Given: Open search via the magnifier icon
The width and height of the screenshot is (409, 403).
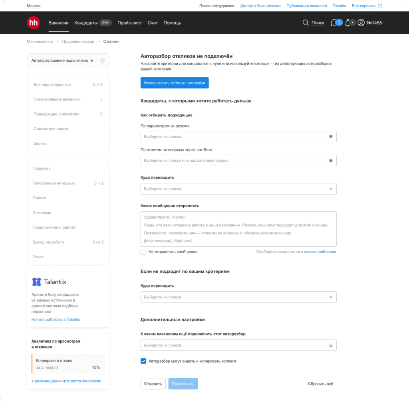Looking at the screenshot, I should 306,23.
